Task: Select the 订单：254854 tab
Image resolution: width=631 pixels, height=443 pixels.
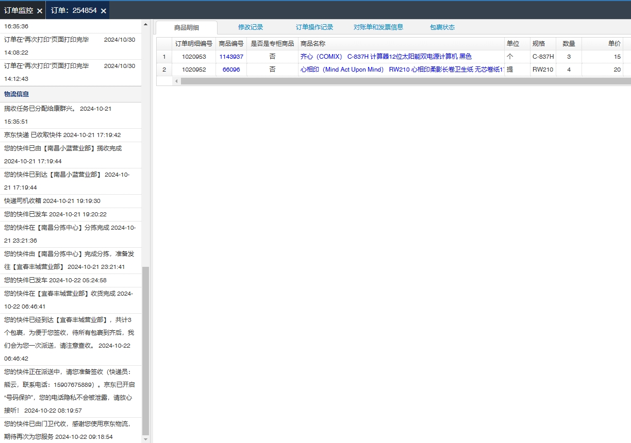Action: (x=74, y=10)
